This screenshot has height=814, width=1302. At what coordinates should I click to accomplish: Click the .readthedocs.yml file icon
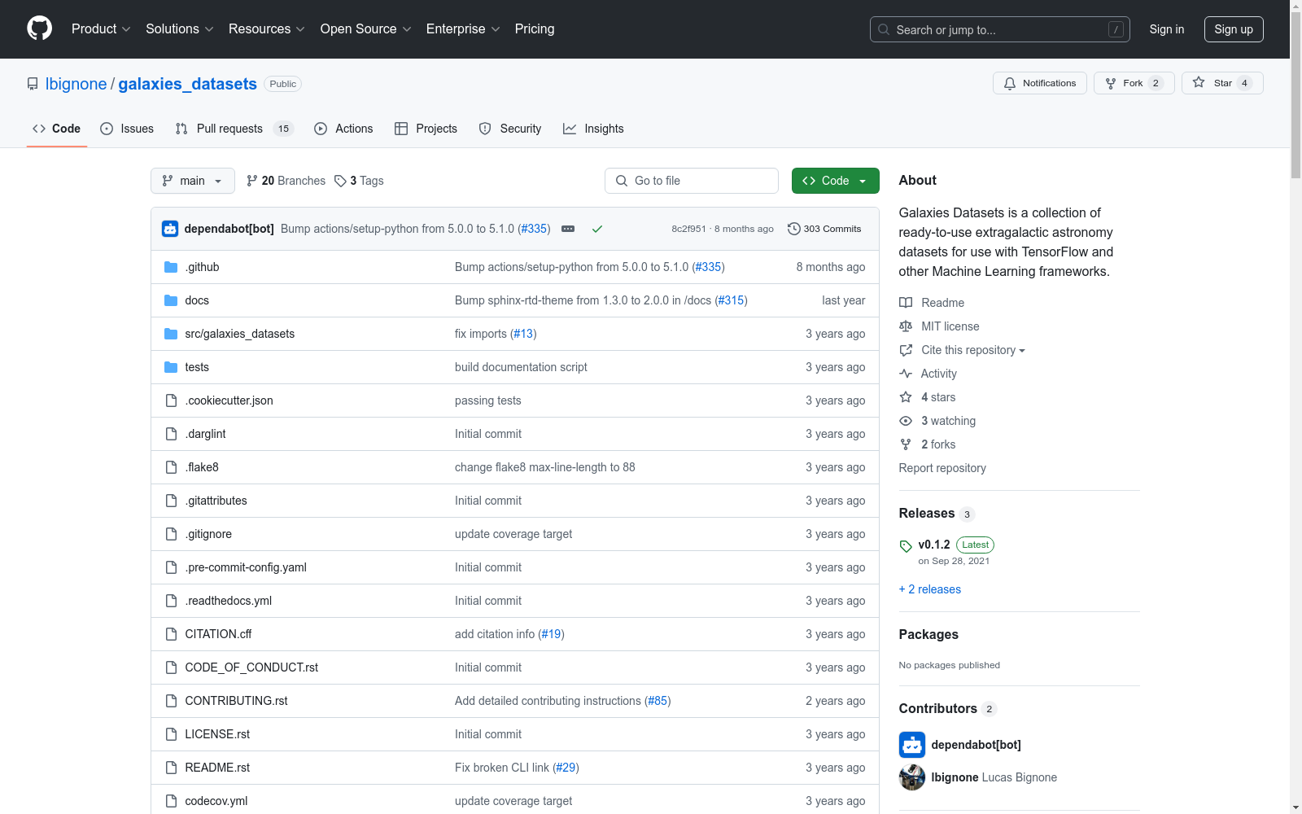pyautogui.click(x=171, y=601)
